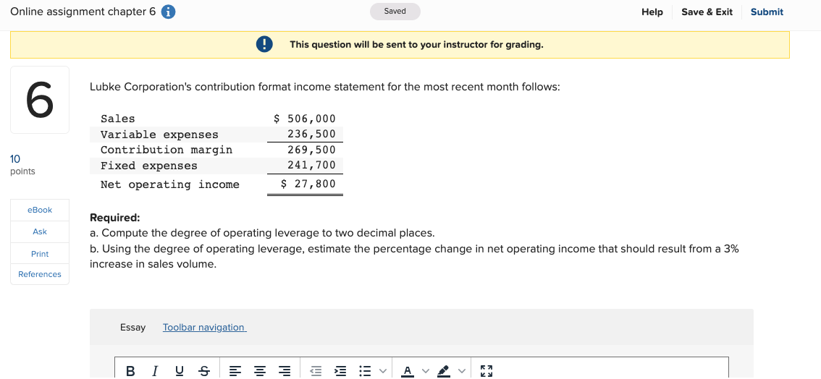Image resolution: width=821 pixels, height=379 pixels.
Task: Open font color dropdown arrow
Action: point(425,371)
